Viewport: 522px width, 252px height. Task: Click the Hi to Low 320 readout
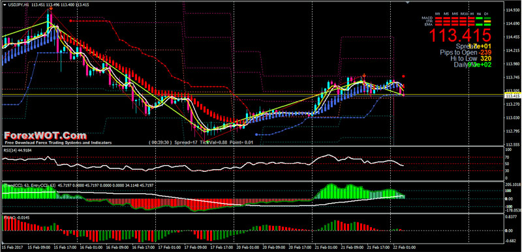pos(470,58)
